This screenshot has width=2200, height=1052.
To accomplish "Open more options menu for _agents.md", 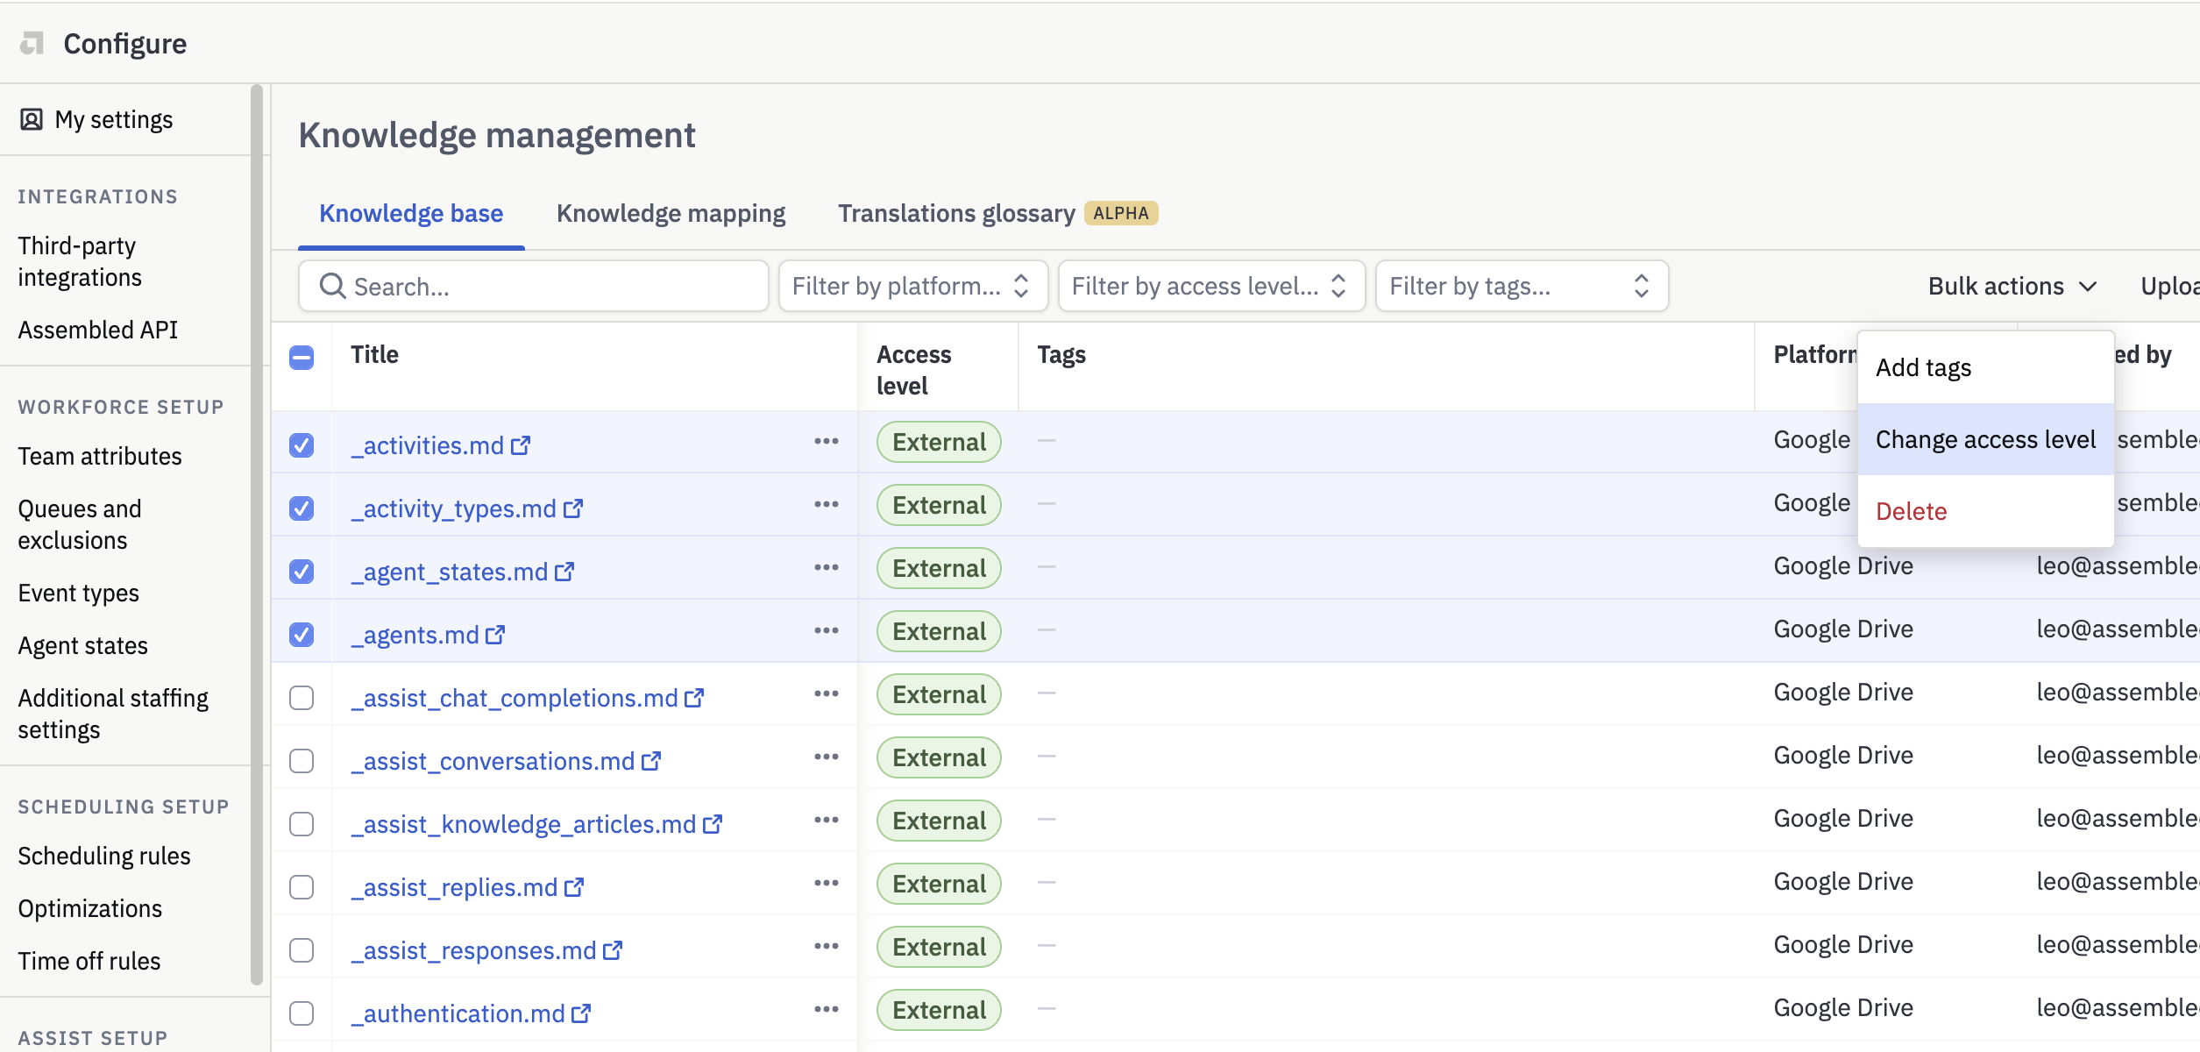I will (827, 630).
